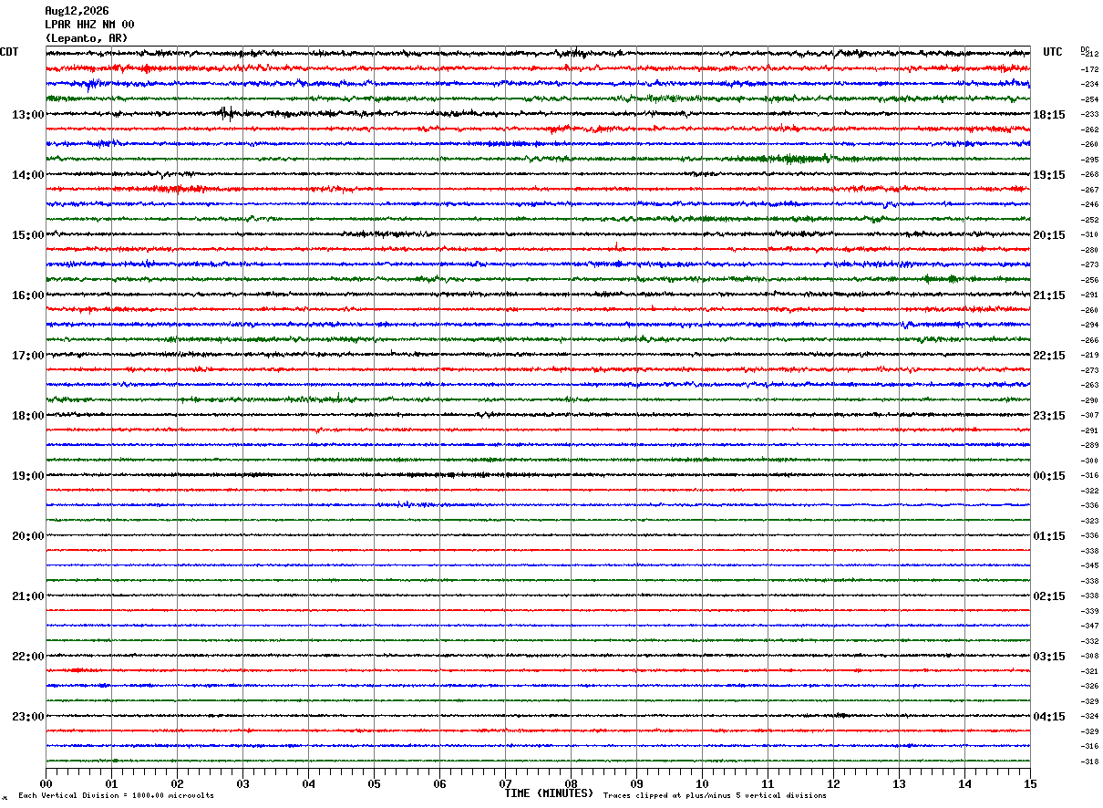Click the vertical division microvolts note
The image size is (1103, 808).
[x=116, y=795]
